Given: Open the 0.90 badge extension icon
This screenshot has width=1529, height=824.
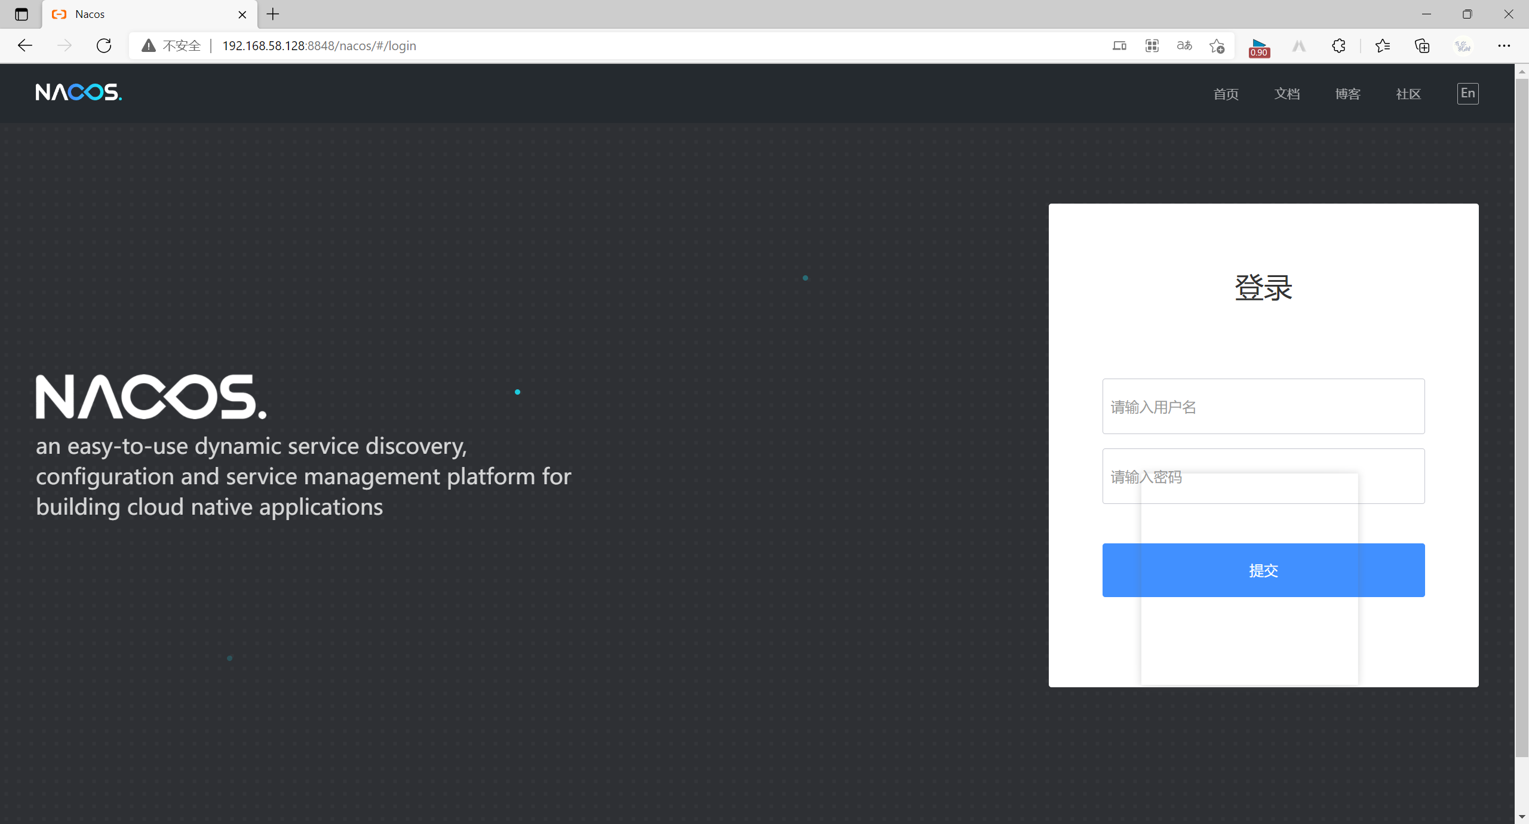Looking at the screenshot, I should 1259,47.
